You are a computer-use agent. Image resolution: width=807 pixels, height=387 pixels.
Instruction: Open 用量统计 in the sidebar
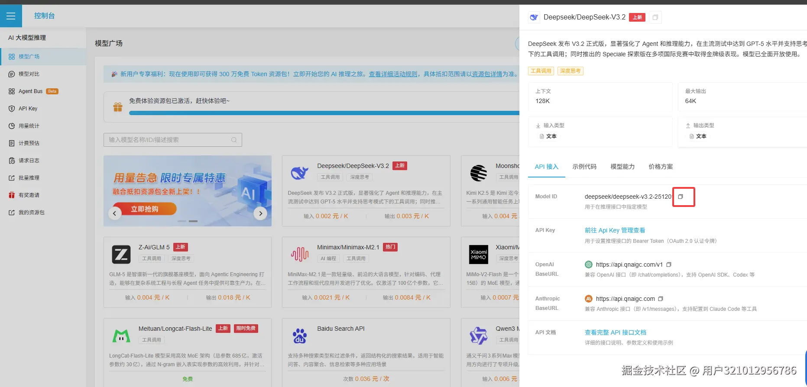(43, 126)
